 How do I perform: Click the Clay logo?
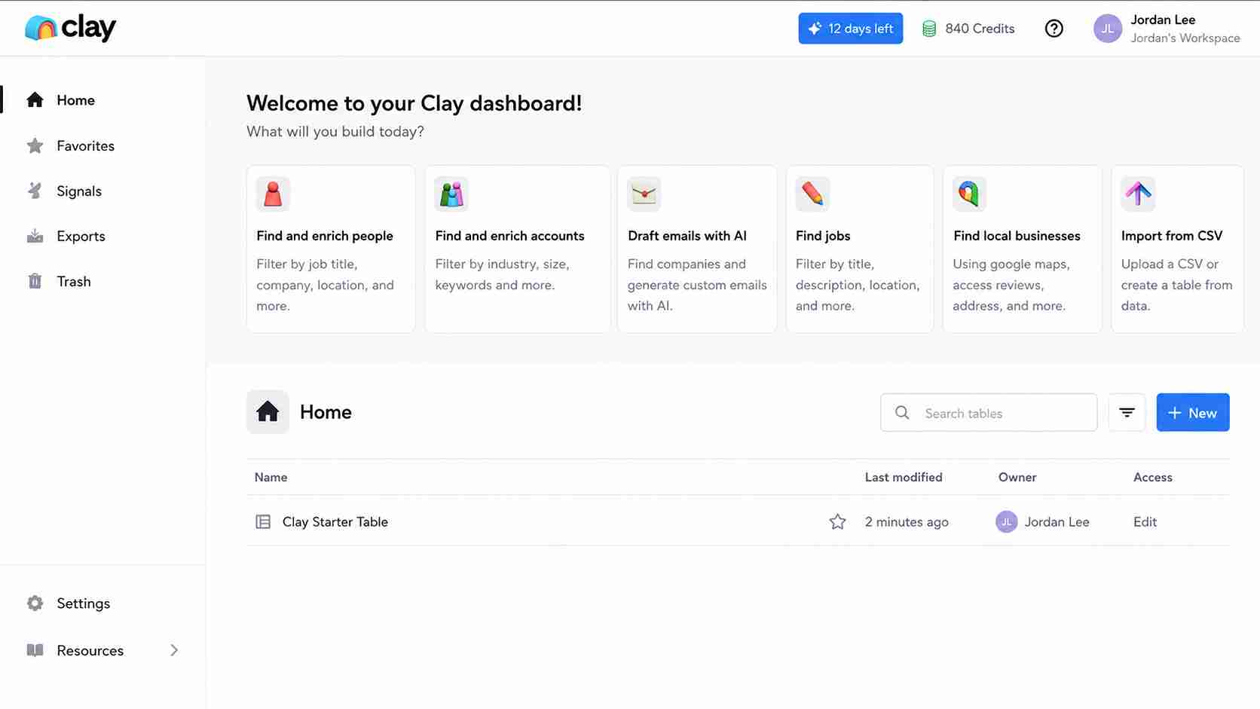click(71, 29)
